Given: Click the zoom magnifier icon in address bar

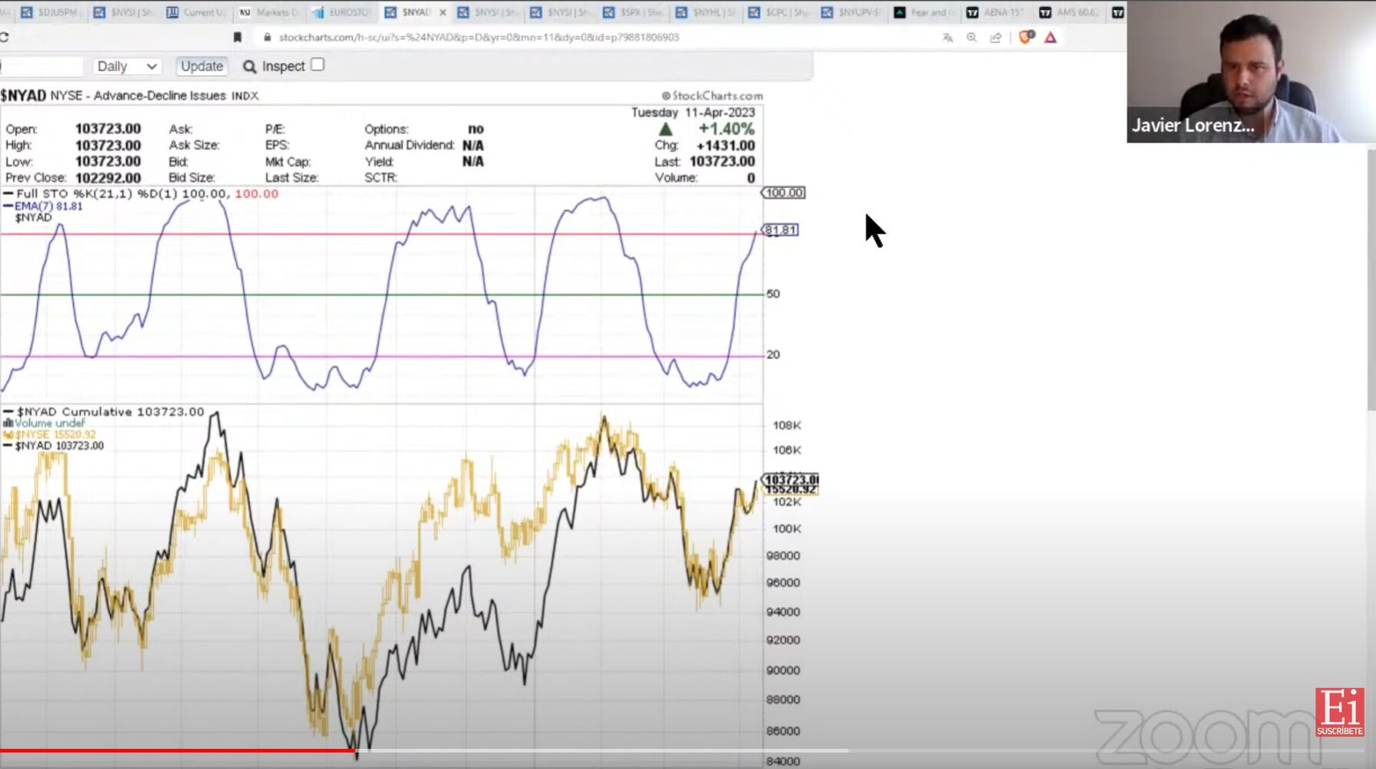Looking at the screenshot, I should pos(971,37).
